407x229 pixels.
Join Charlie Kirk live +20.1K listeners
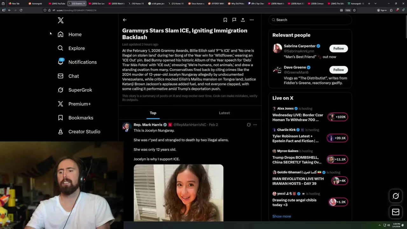point(338,138)
